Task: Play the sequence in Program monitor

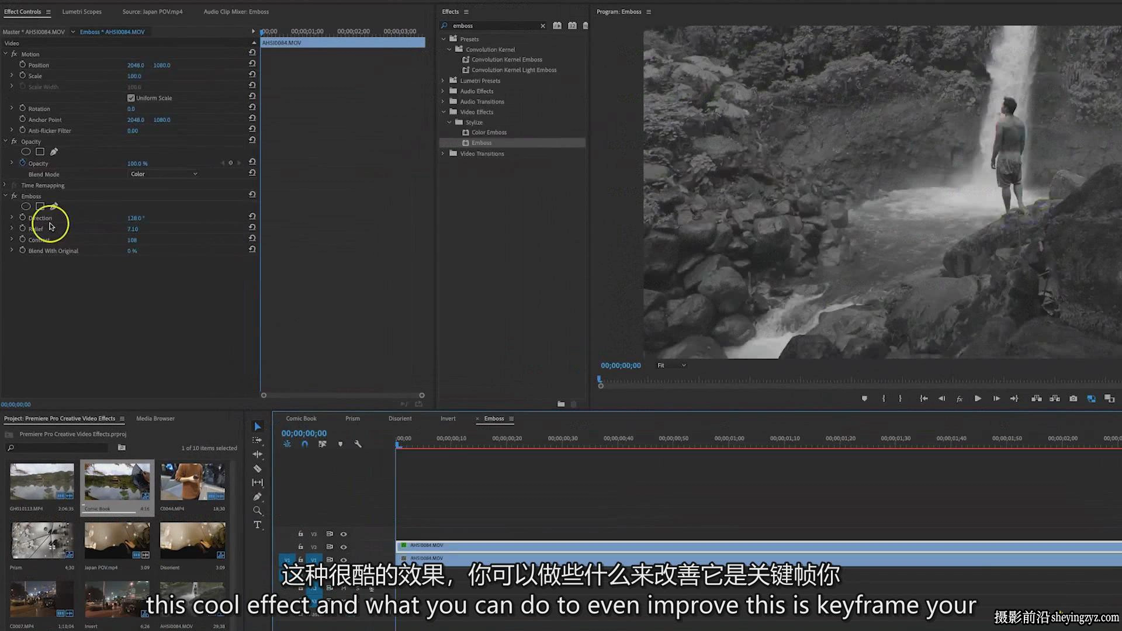Action: pos(978,398)
